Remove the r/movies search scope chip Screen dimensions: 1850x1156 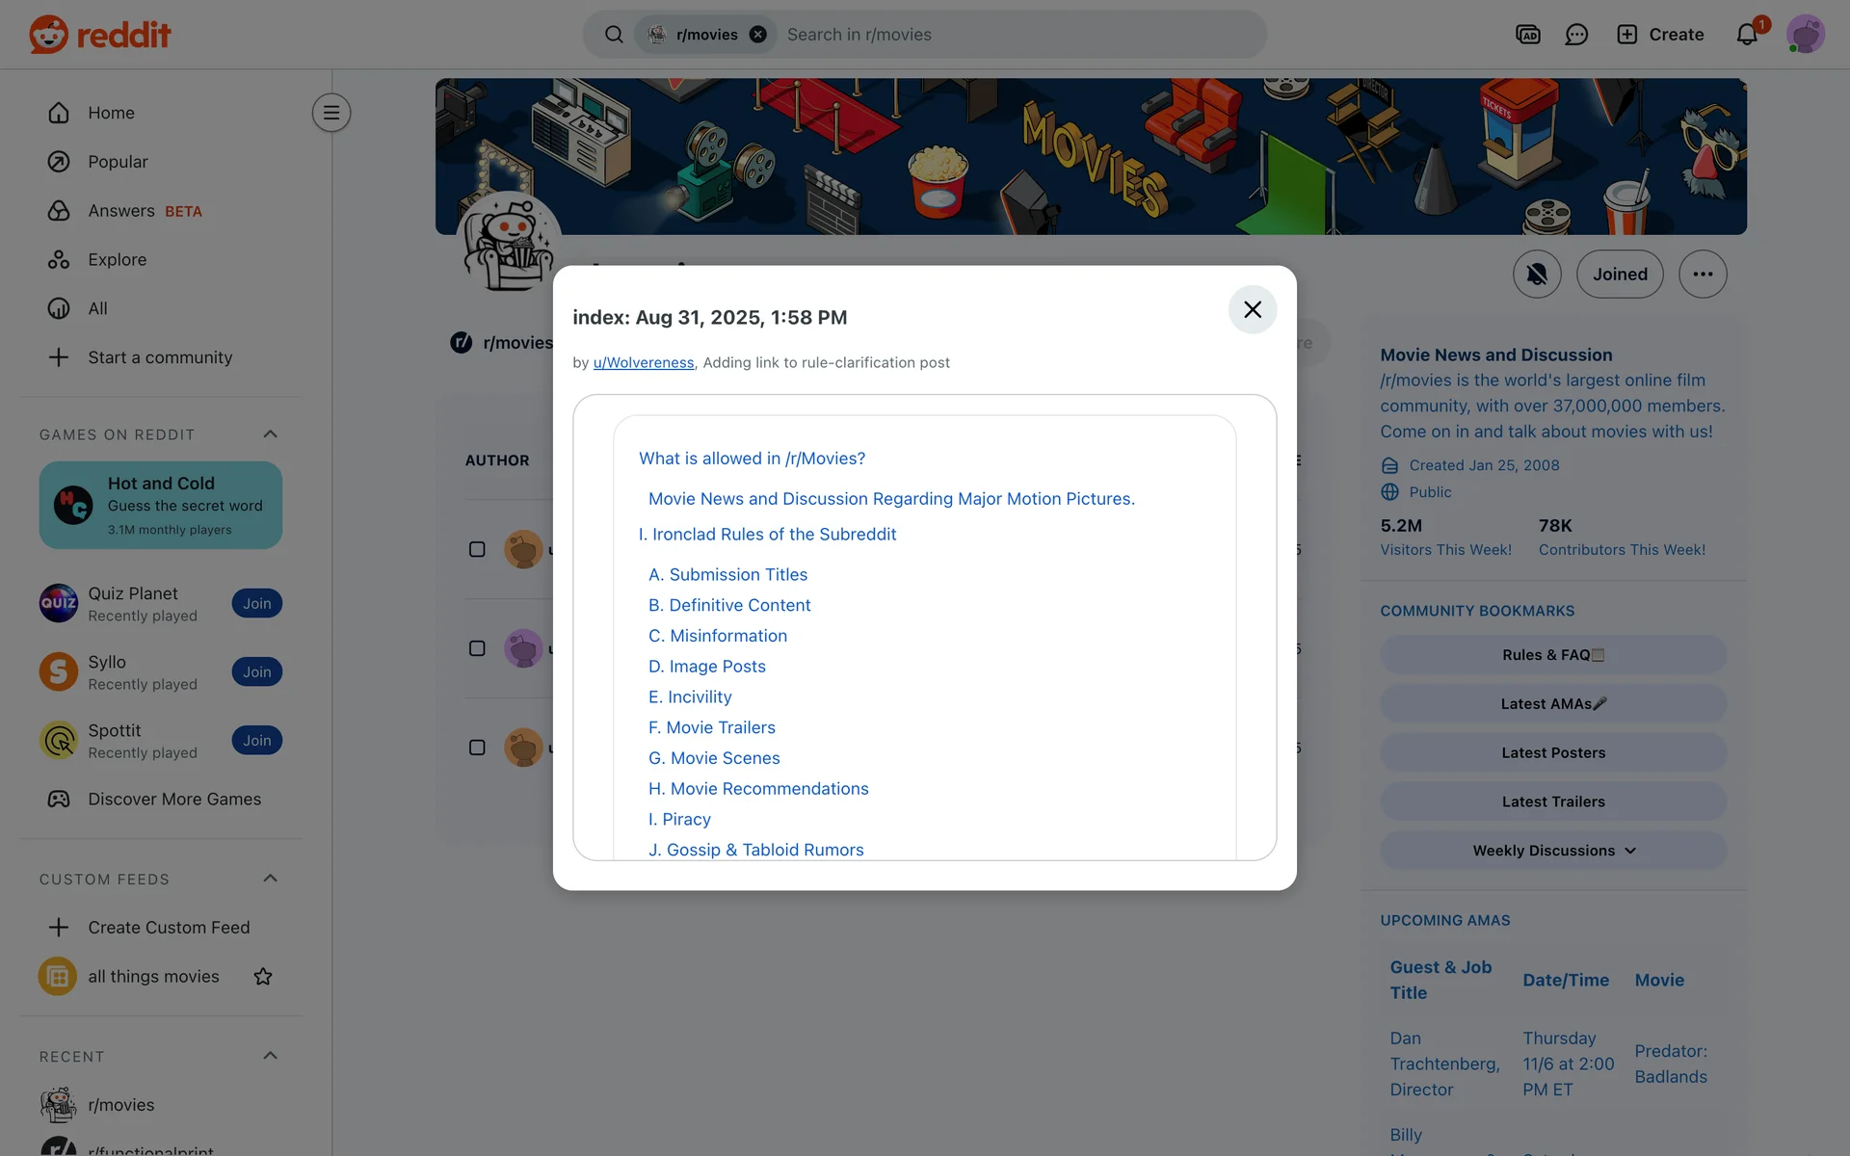pos(758,35)
